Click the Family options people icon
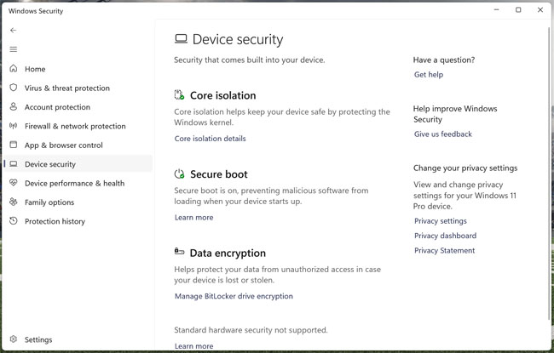Screen dimensions: 554x353 14,202
